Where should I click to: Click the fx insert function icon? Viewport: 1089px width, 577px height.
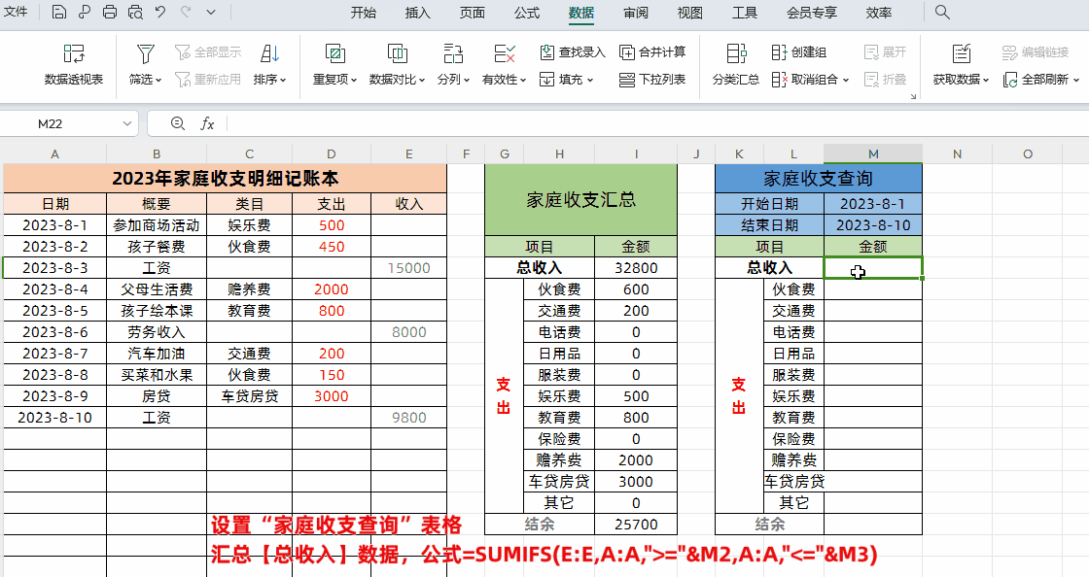pyautogui.click(x=207, y=123)
